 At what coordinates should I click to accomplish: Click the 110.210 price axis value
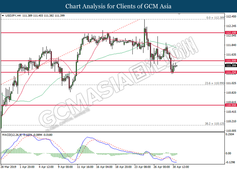click(231, 121)
